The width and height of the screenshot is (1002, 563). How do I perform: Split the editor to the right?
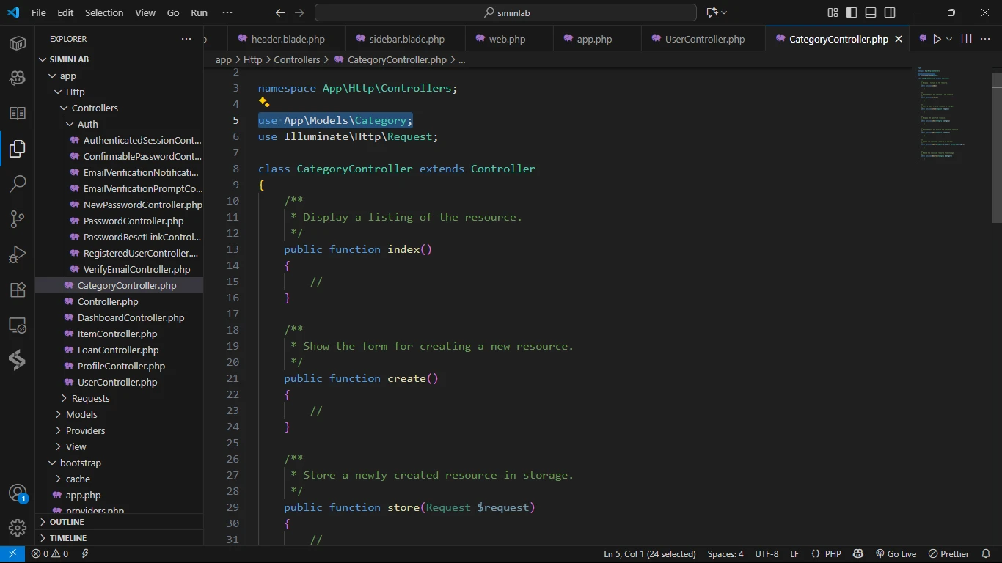pos(966,39)
